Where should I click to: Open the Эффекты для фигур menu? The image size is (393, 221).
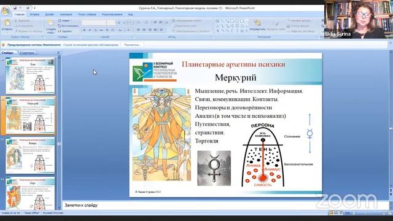[x=302, y=31]
